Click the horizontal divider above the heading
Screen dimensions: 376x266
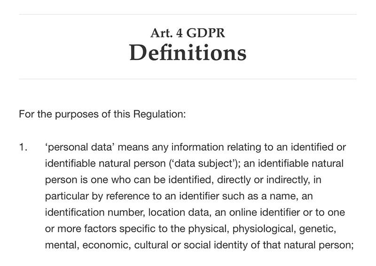(188, 15)
